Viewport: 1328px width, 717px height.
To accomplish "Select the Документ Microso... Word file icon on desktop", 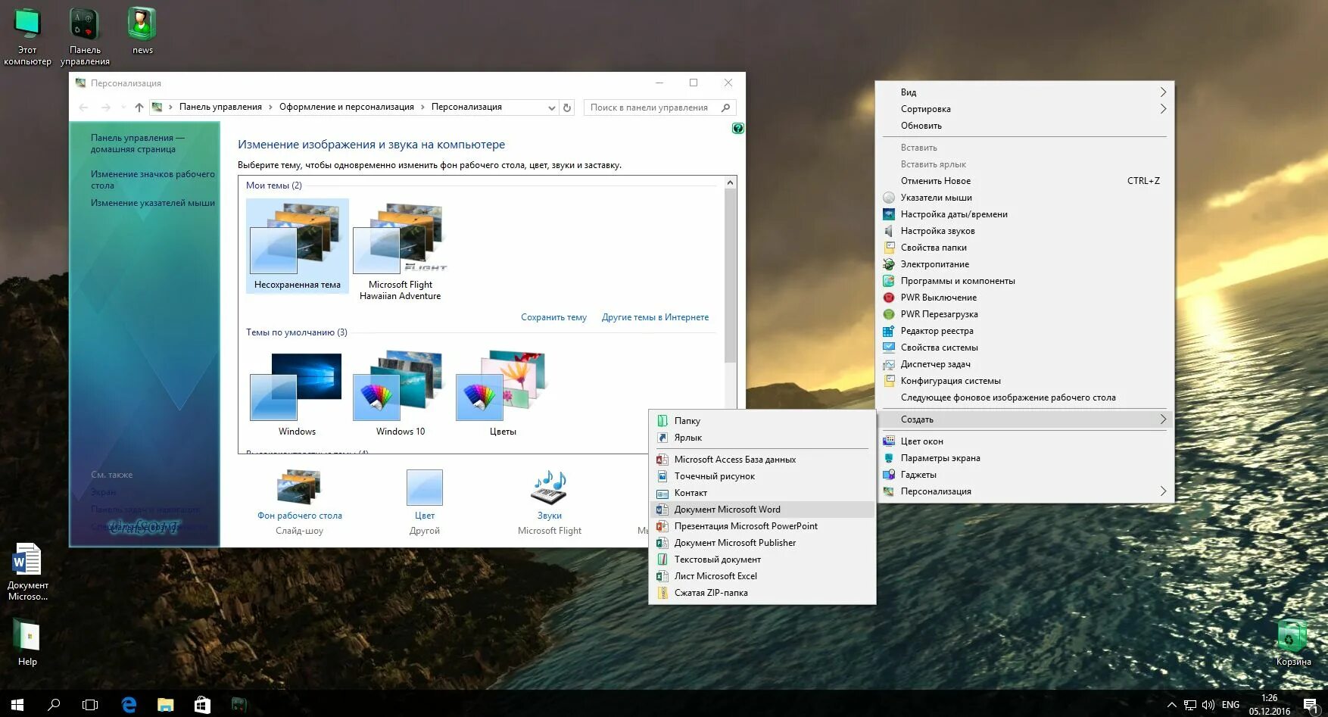I will [27, 572].
